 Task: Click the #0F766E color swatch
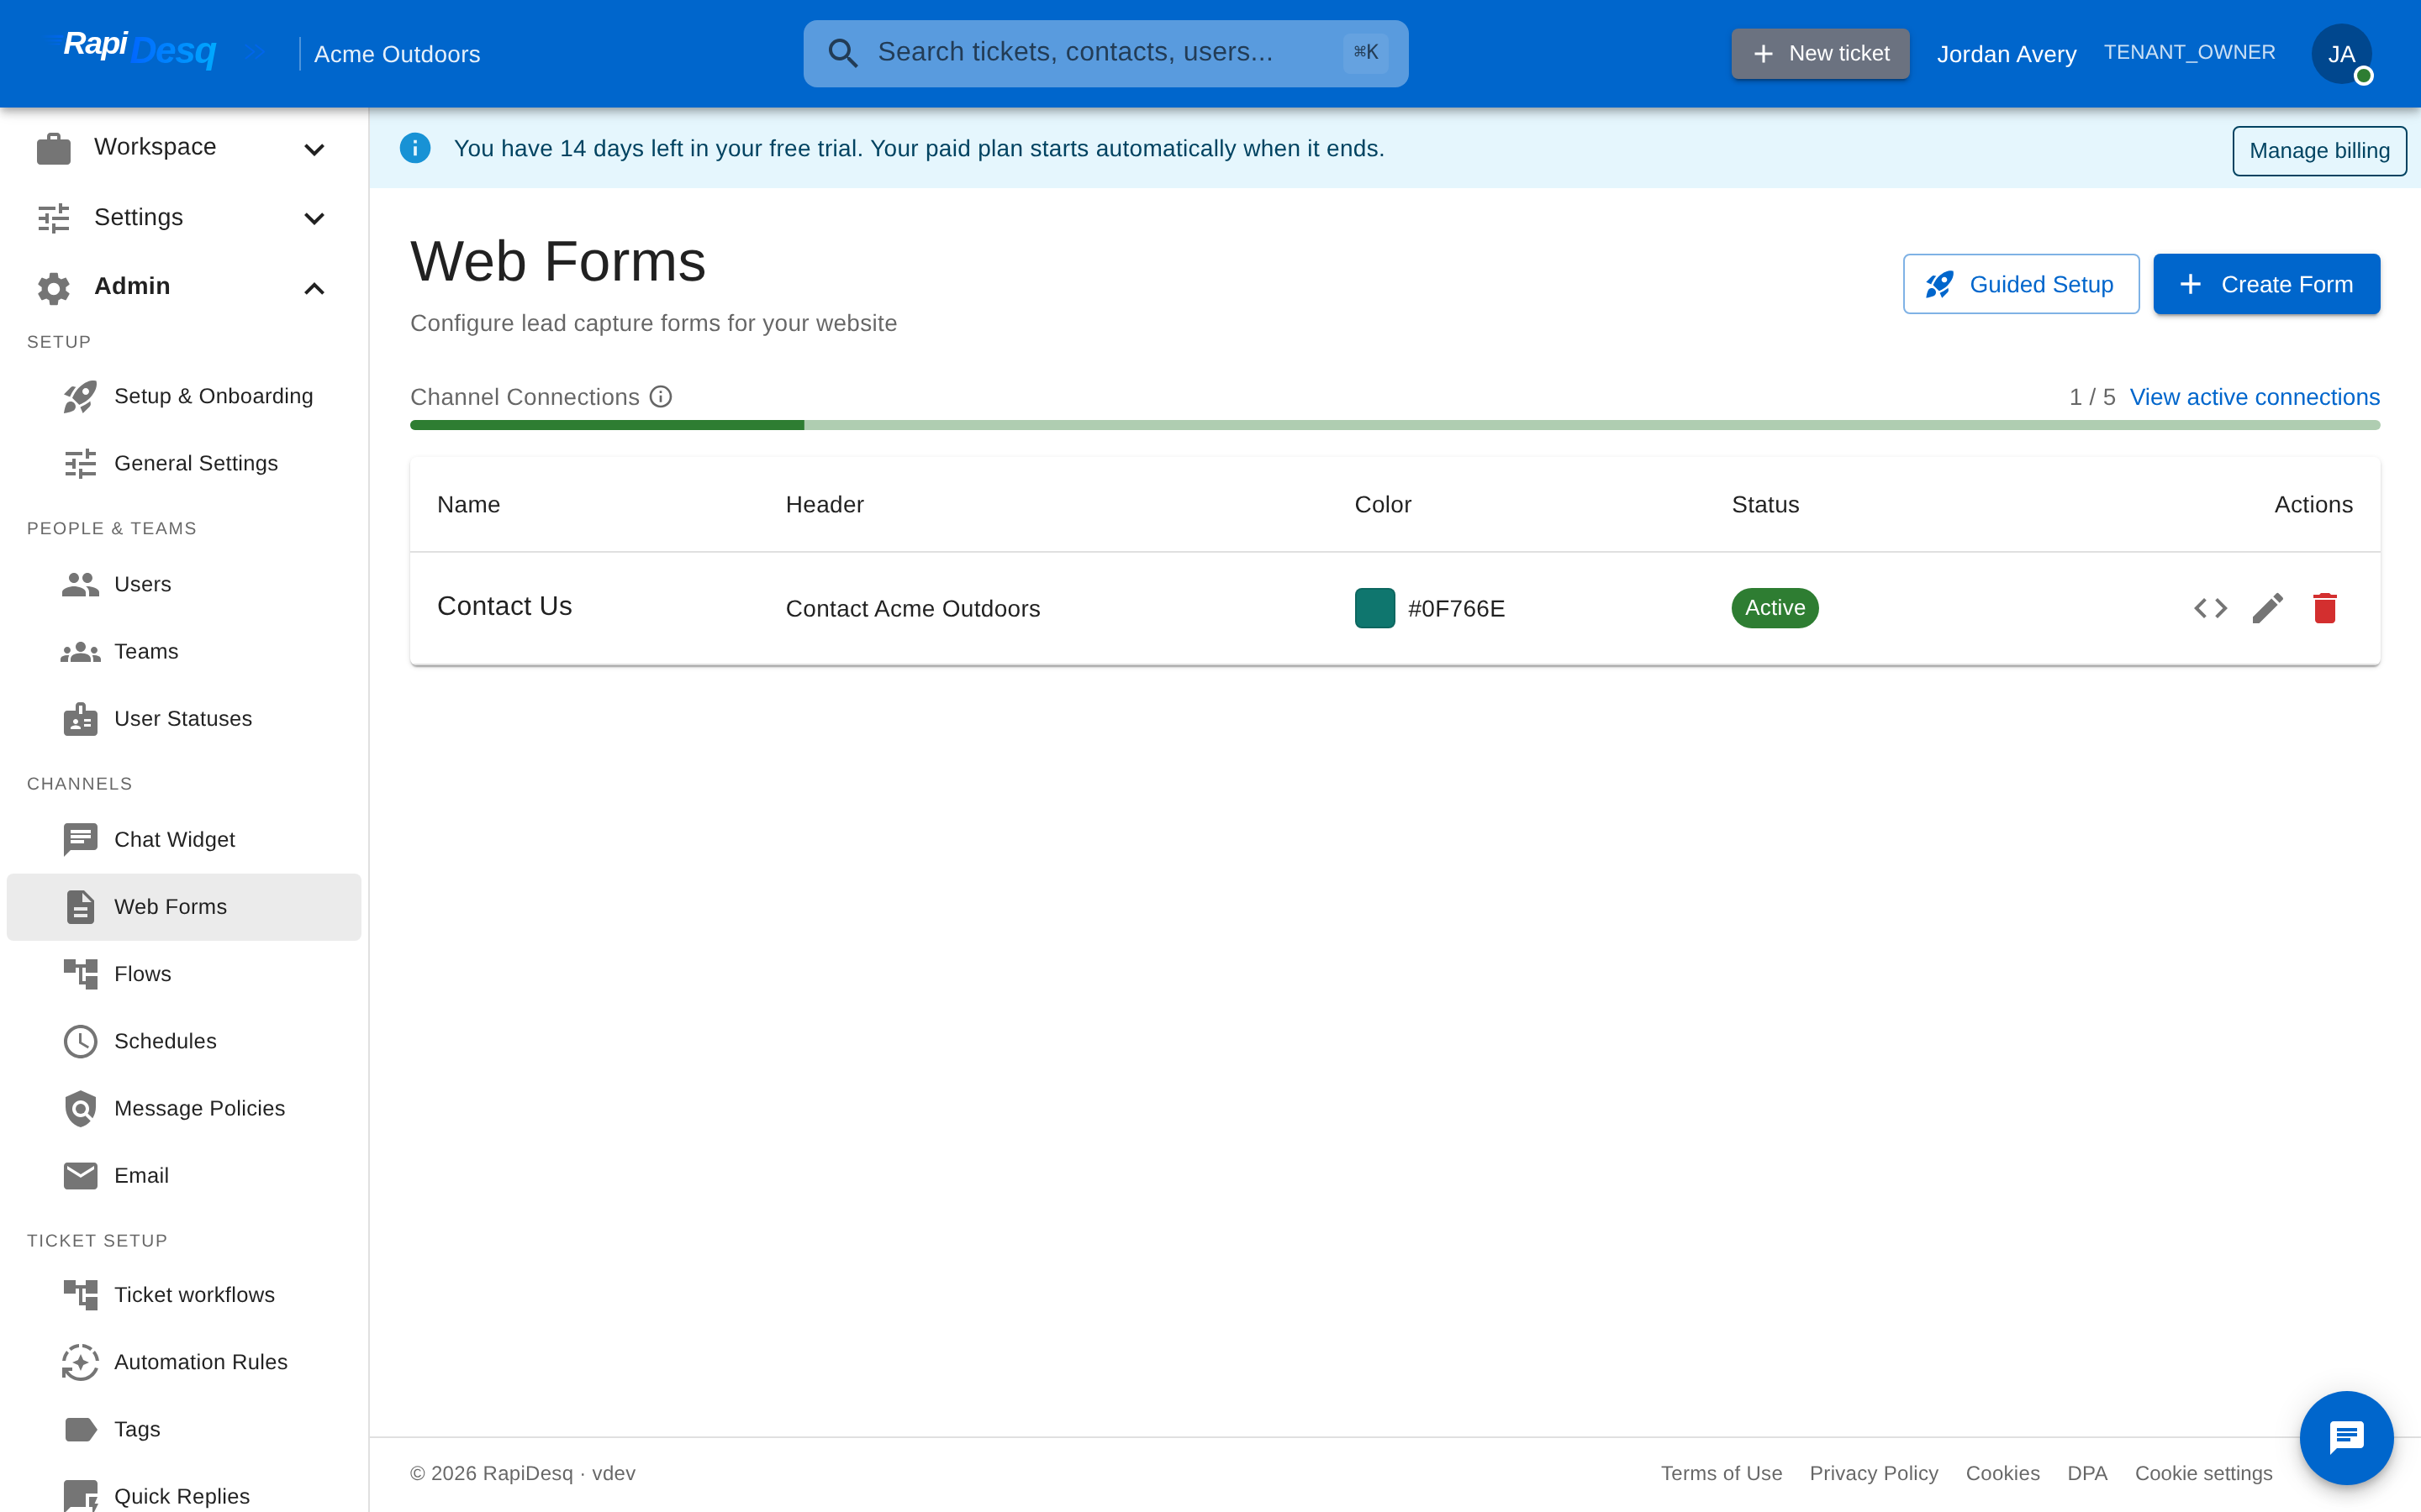(1374, 608)
